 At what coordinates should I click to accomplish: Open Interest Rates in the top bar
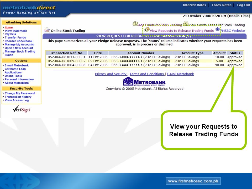pos(194,5)
